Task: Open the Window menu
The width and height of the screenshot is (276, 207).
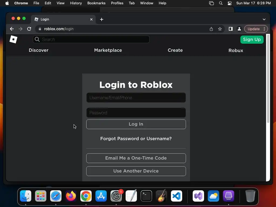Action: tap(147, 3)
